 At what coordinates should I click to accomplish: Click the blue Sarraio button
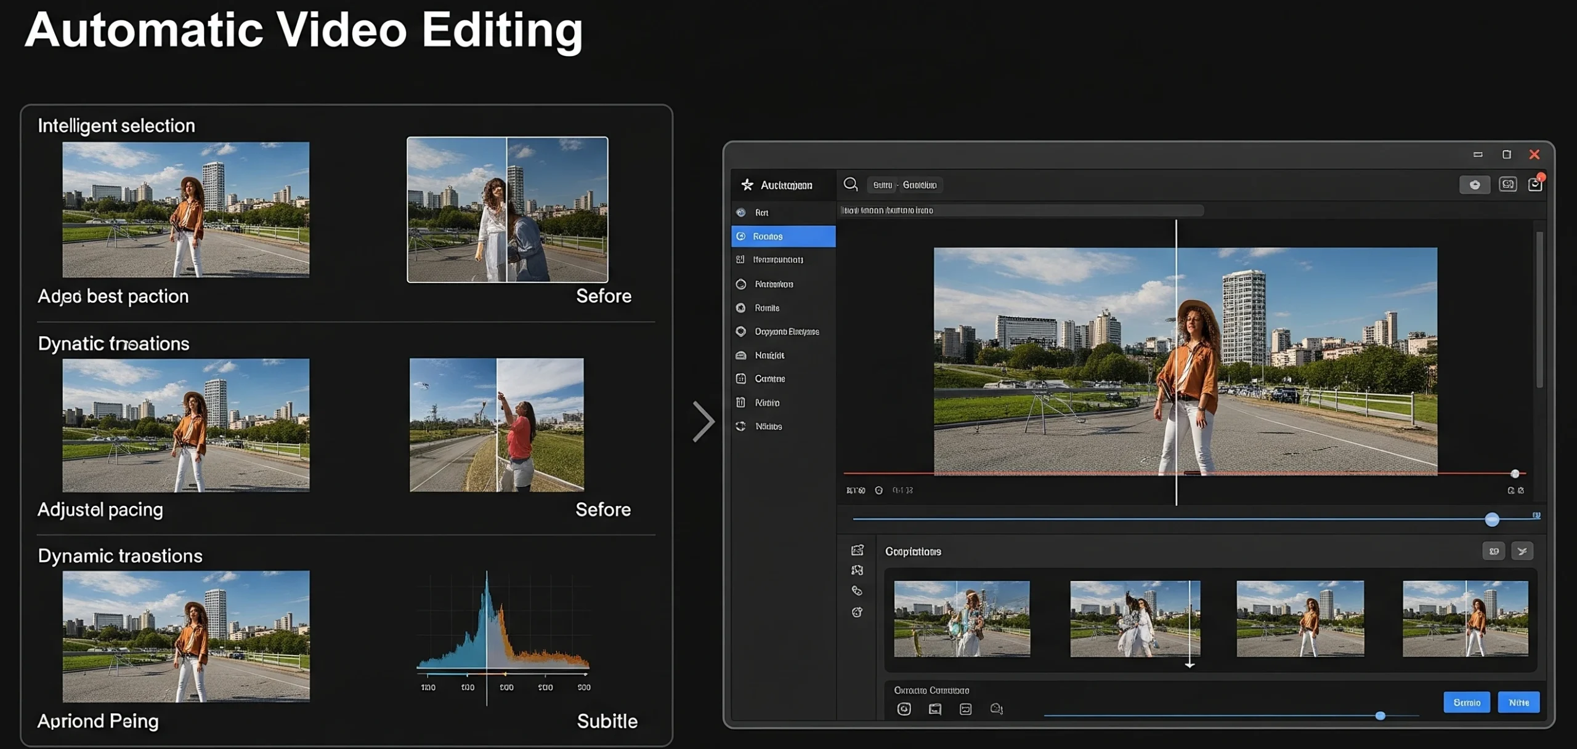coord(1467,702)
